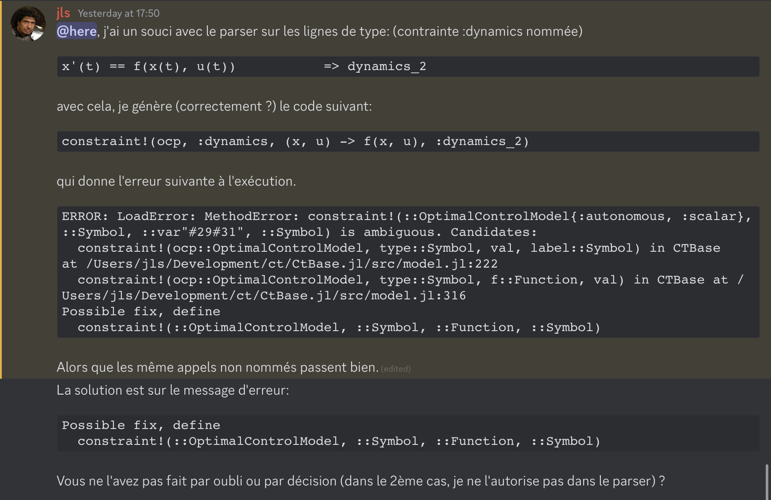
Task: Click the timestamp Yesterday at 17:50
Action: click(x=119, y=14)
